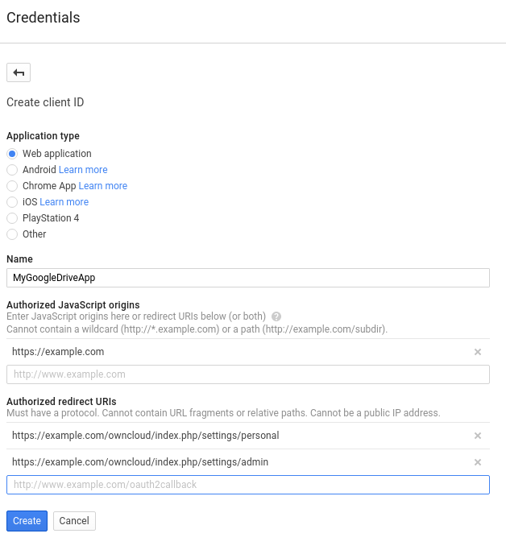
Task: Choose the Chrome App application type
Action: pyautogui.click(x=12, y=186)
